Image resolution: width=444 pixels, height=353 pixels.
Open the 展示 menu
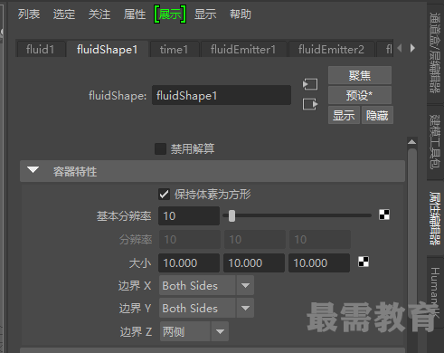[170, 14]
